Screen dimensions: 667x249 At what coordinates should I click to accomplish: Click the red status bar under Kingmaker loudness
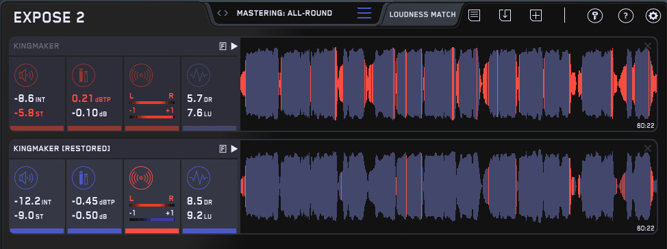(36, 129)
